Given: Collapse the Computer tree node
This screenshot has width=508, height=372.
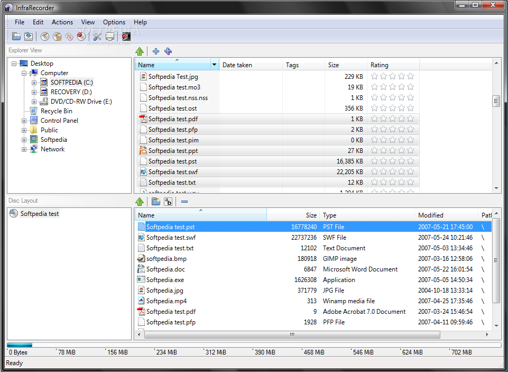Looking at the screenshot, I should pos(24,74).
